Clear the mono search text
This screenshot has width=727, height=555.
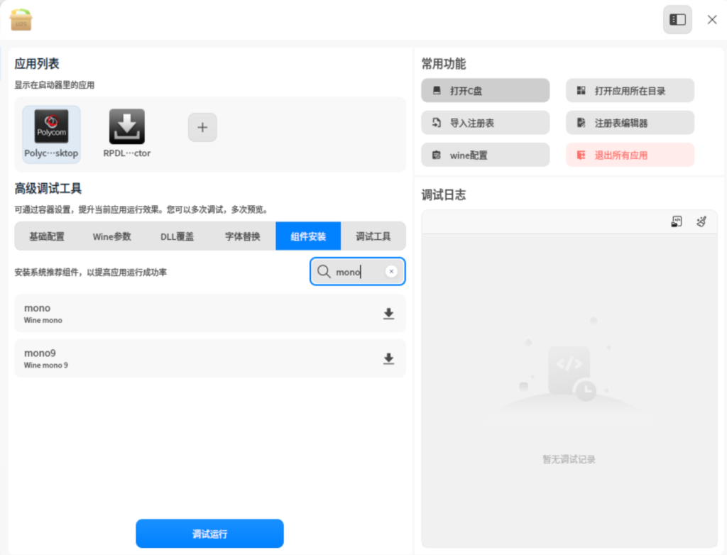[x=391, y=272]
